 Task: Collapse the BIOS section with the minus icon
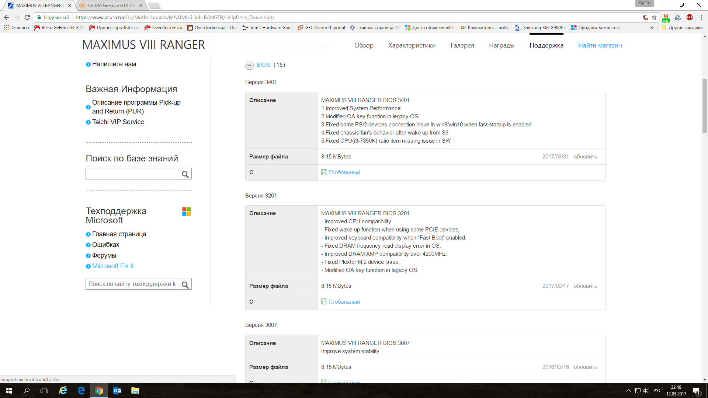(x=249, y=65)
